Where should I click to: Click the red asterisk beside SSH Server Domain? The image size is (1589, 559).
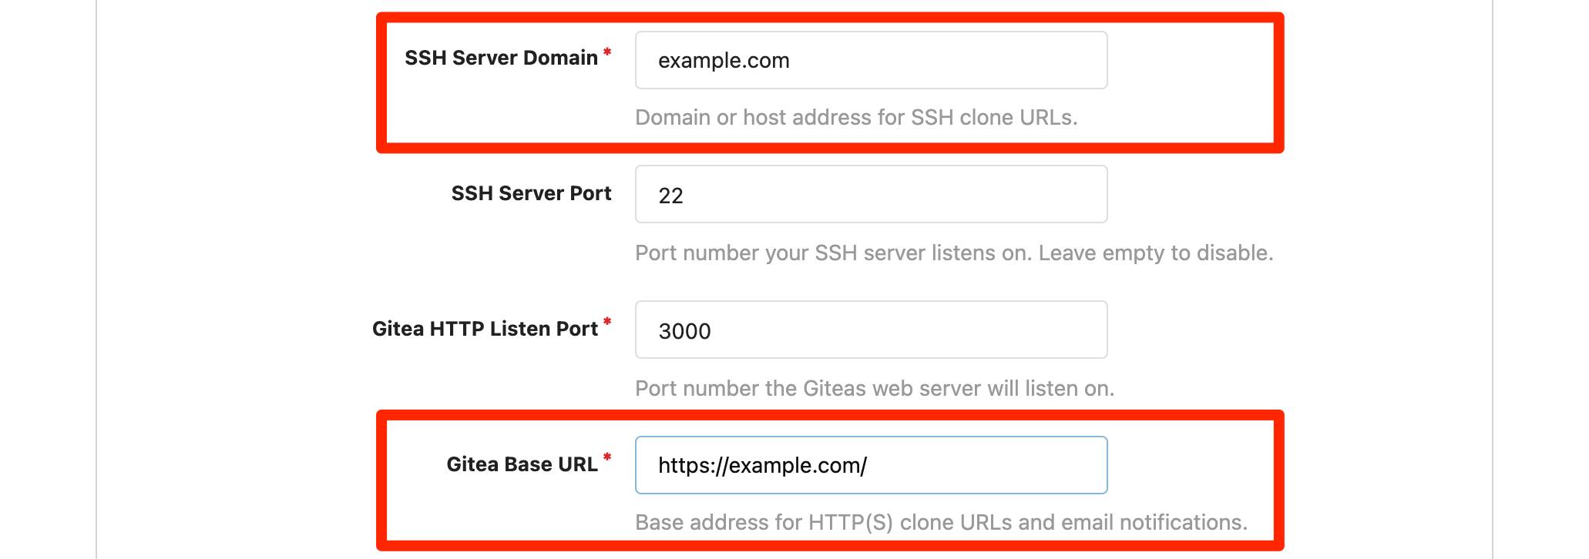607,52
